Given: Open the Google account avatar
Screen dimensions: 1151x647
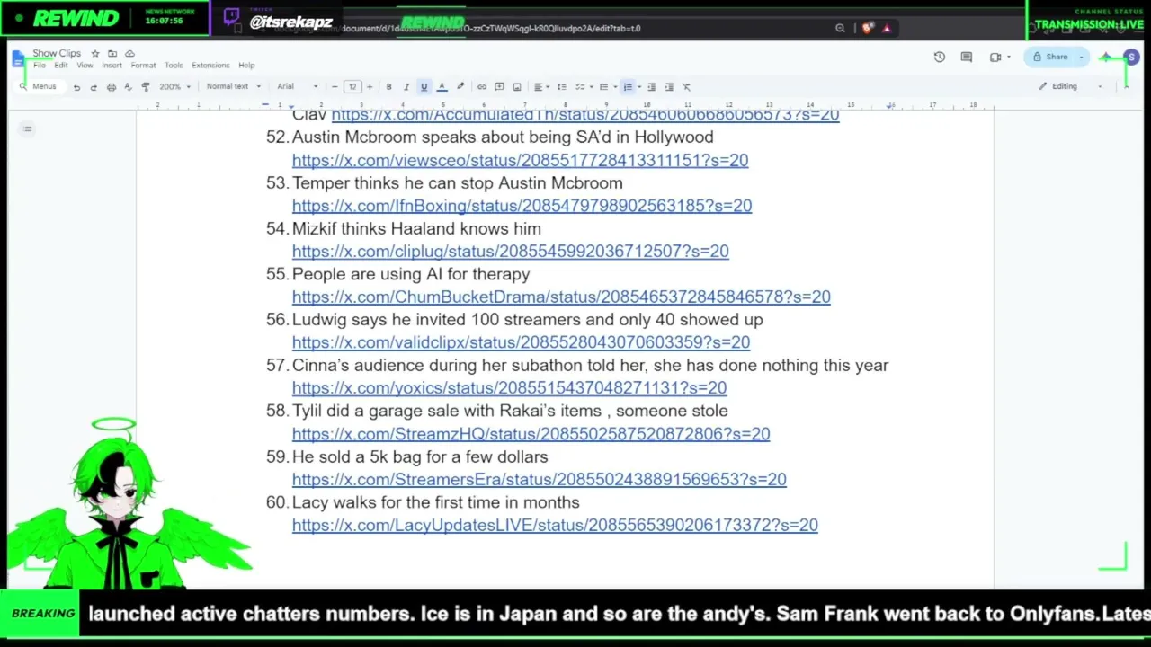Looking at the screenshot, I should point(1131,58).
